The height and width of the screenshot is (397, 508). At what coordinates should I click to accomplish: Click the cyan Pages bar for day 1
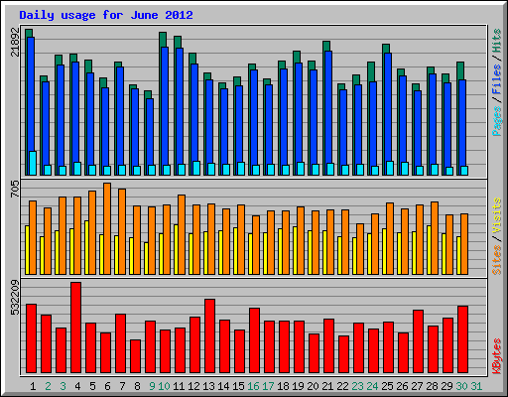(33, 163)
